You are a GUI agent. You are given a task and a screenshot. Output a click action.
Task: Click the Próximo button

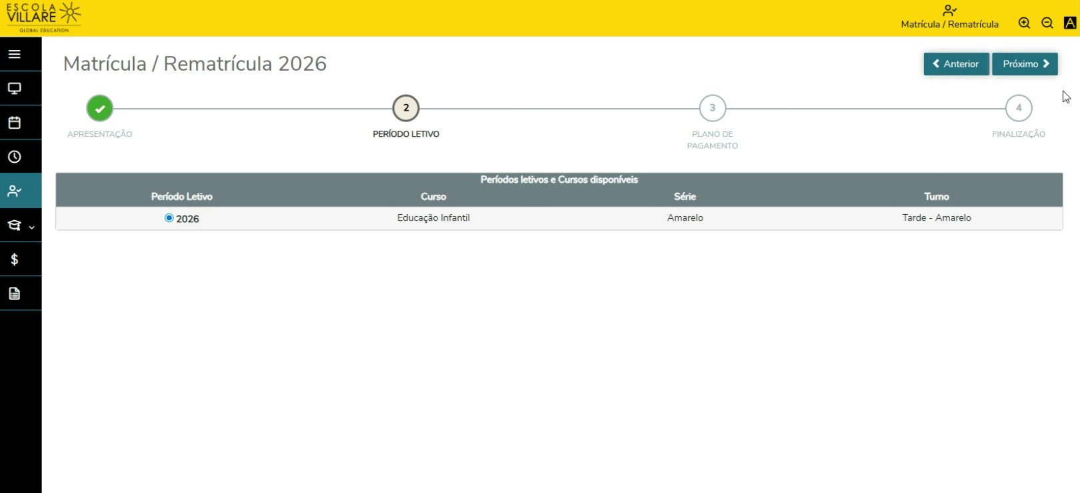pyautogui.click(x=1025, y=64)
